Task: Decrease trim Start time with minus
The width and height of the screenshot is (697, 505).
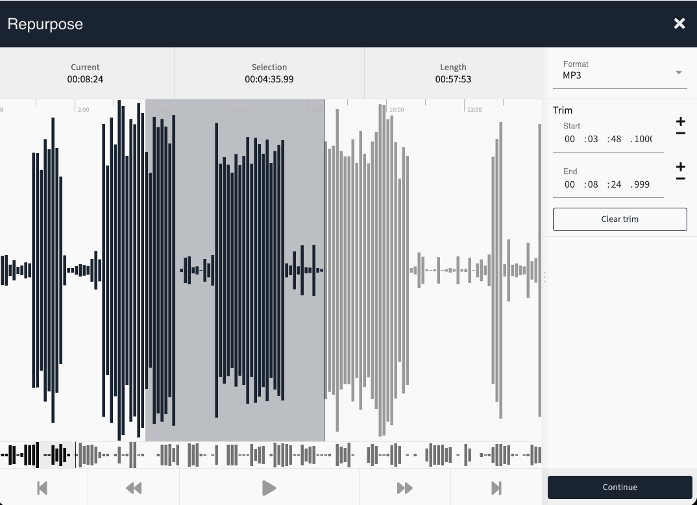Action: coord(680,134)
